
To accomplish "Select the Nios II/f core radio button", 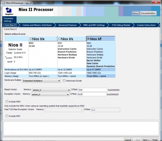I will tap(88, 39).
